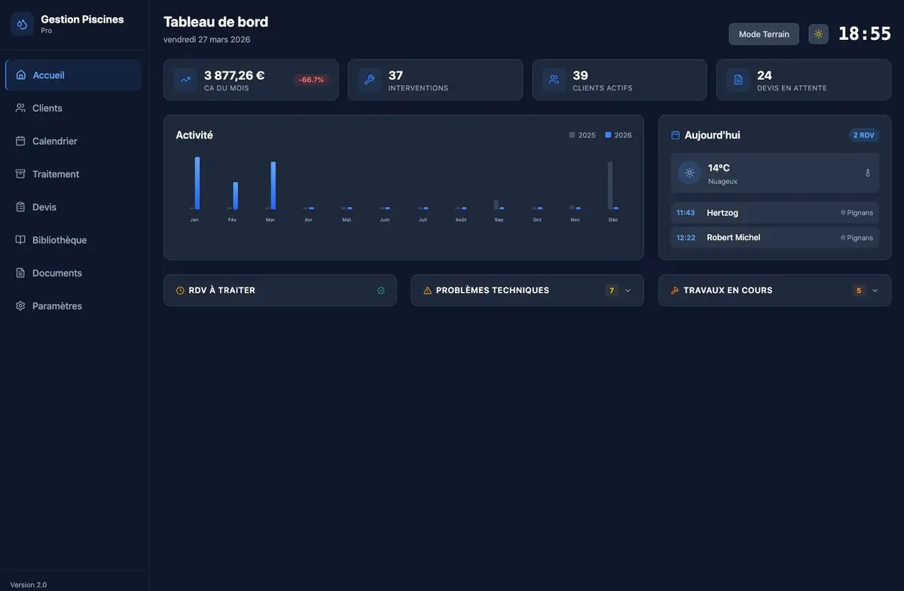
Task: Expand the Problèmes techniques chevron
Action: [628, 291]
